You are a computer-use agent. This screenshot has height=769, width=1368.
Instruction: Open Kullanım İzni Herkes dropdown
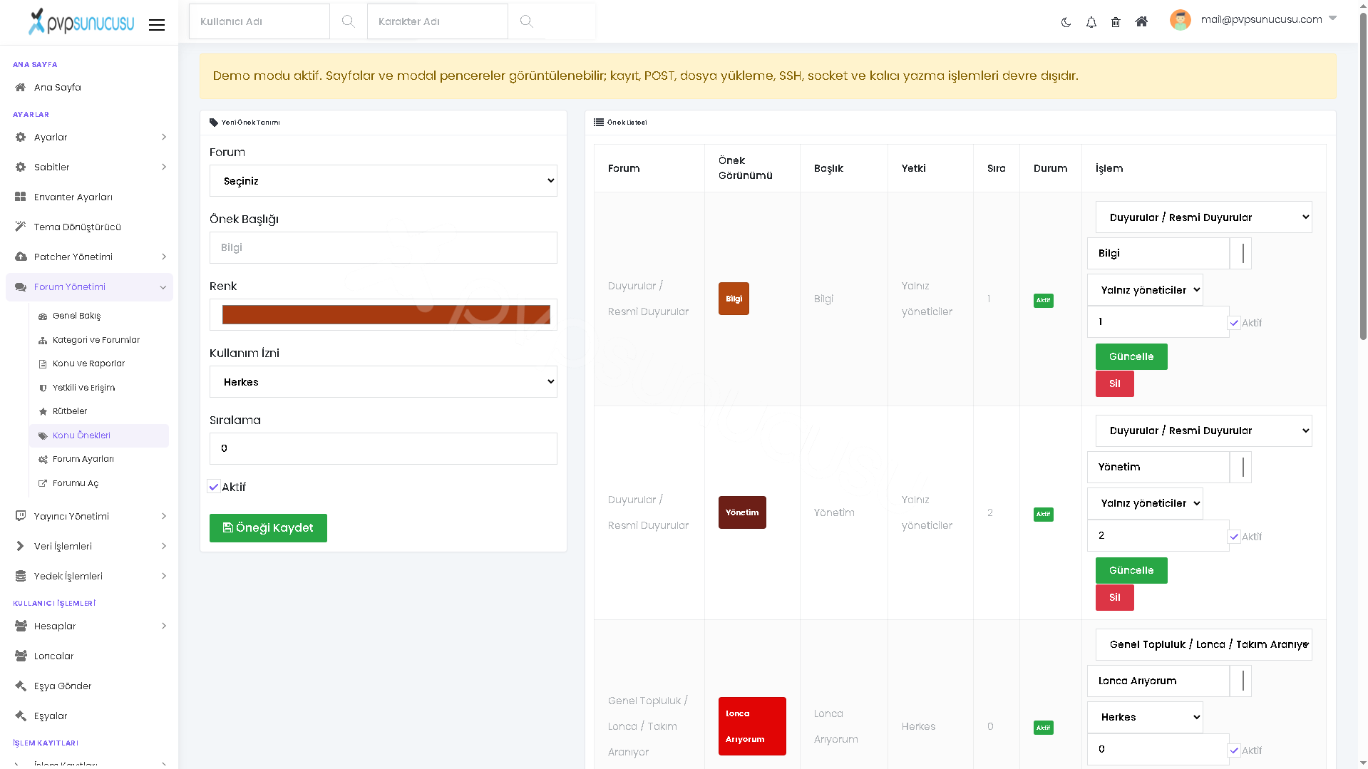tap(384, 382)
